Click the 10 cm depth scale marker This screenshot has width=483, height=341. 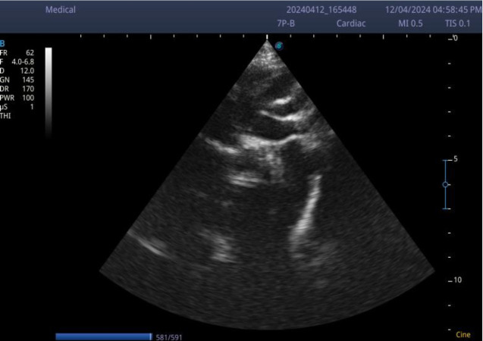456,280
